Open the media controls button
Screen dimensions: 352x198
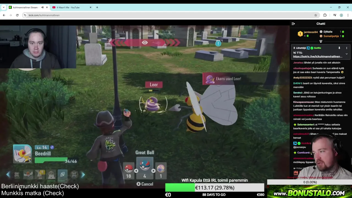point(335,15)
